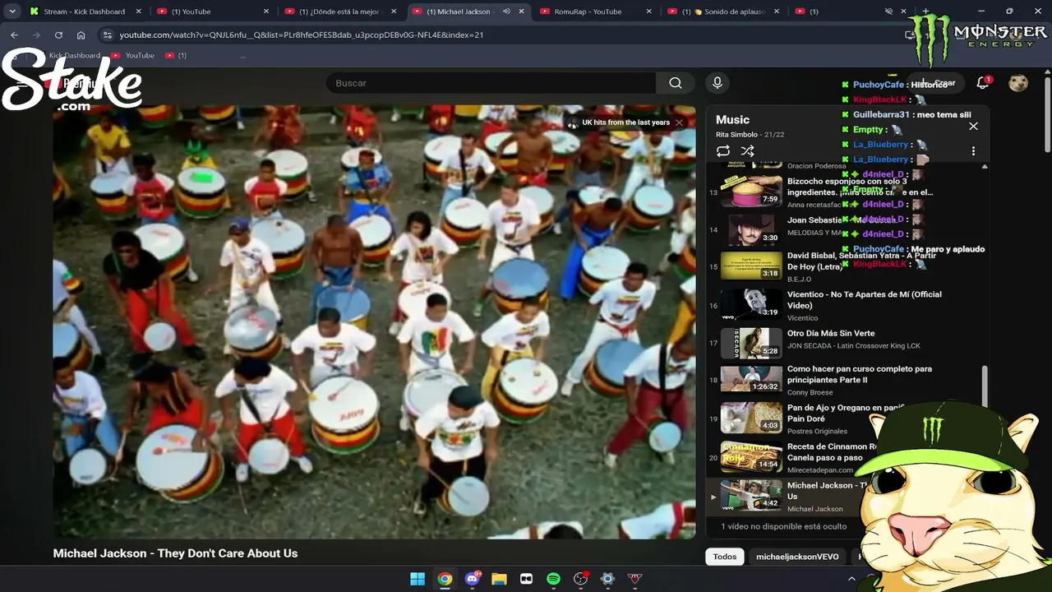
Task: Open Chrome from the taskbar
Action: click(x=445, y=579)
